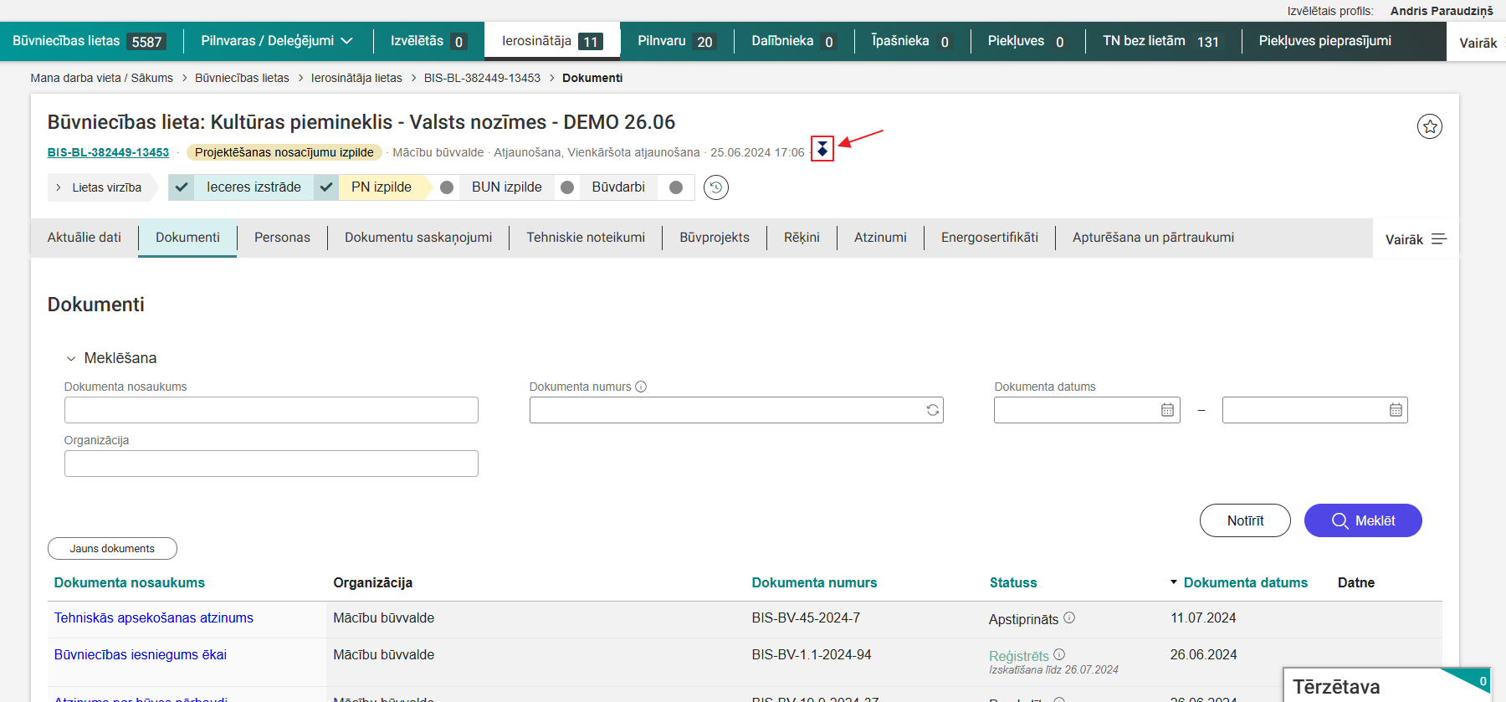Expand the Lietas virzība section

[99, 187]
